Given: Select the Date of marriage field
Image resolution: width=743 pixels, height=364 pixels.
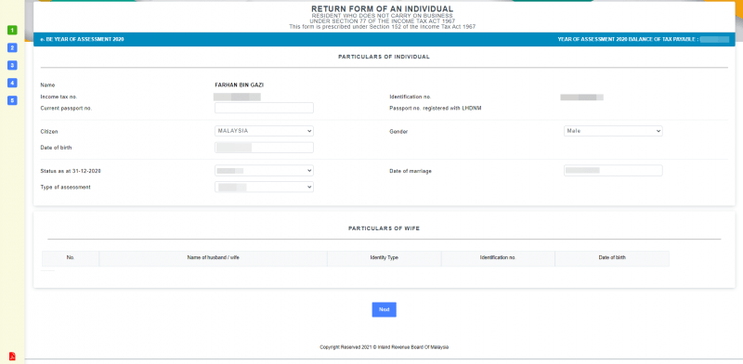Looking at the screenshot, I should pyautogui.click(x=613, y=171).
